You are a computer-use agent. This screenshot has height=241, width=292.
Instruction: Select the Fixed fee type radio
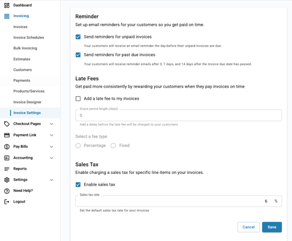point(113,145)
